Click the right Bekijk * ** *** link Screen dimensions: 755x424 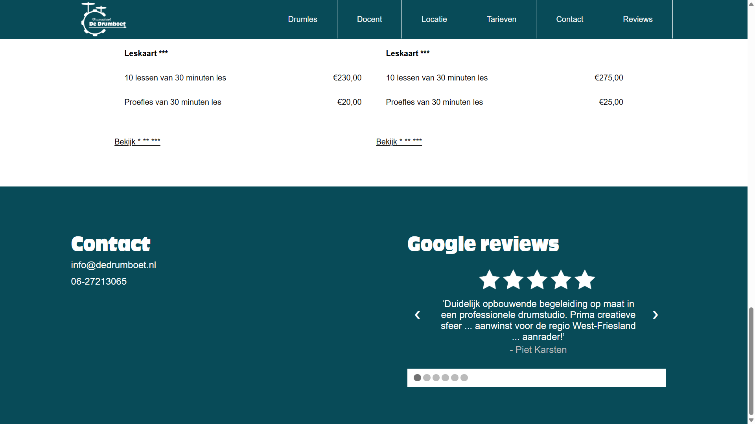tap(399, 142)
